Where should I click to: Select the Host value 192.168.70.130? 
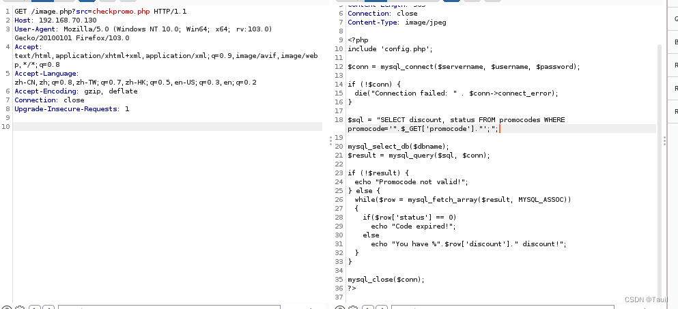pyautogui.click(x=68, y=20)
